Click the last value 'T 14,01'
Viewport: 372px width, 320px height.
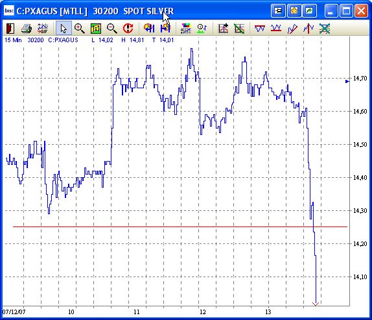coord(163,40)
